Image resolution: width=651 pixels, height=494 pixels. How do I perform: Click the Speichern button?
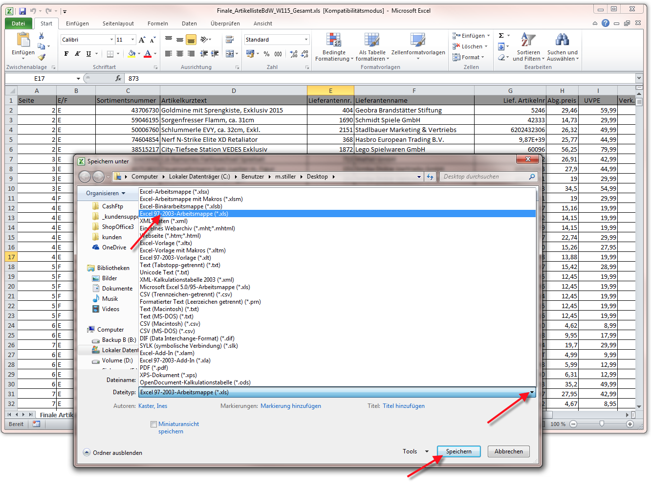point(459,451)
